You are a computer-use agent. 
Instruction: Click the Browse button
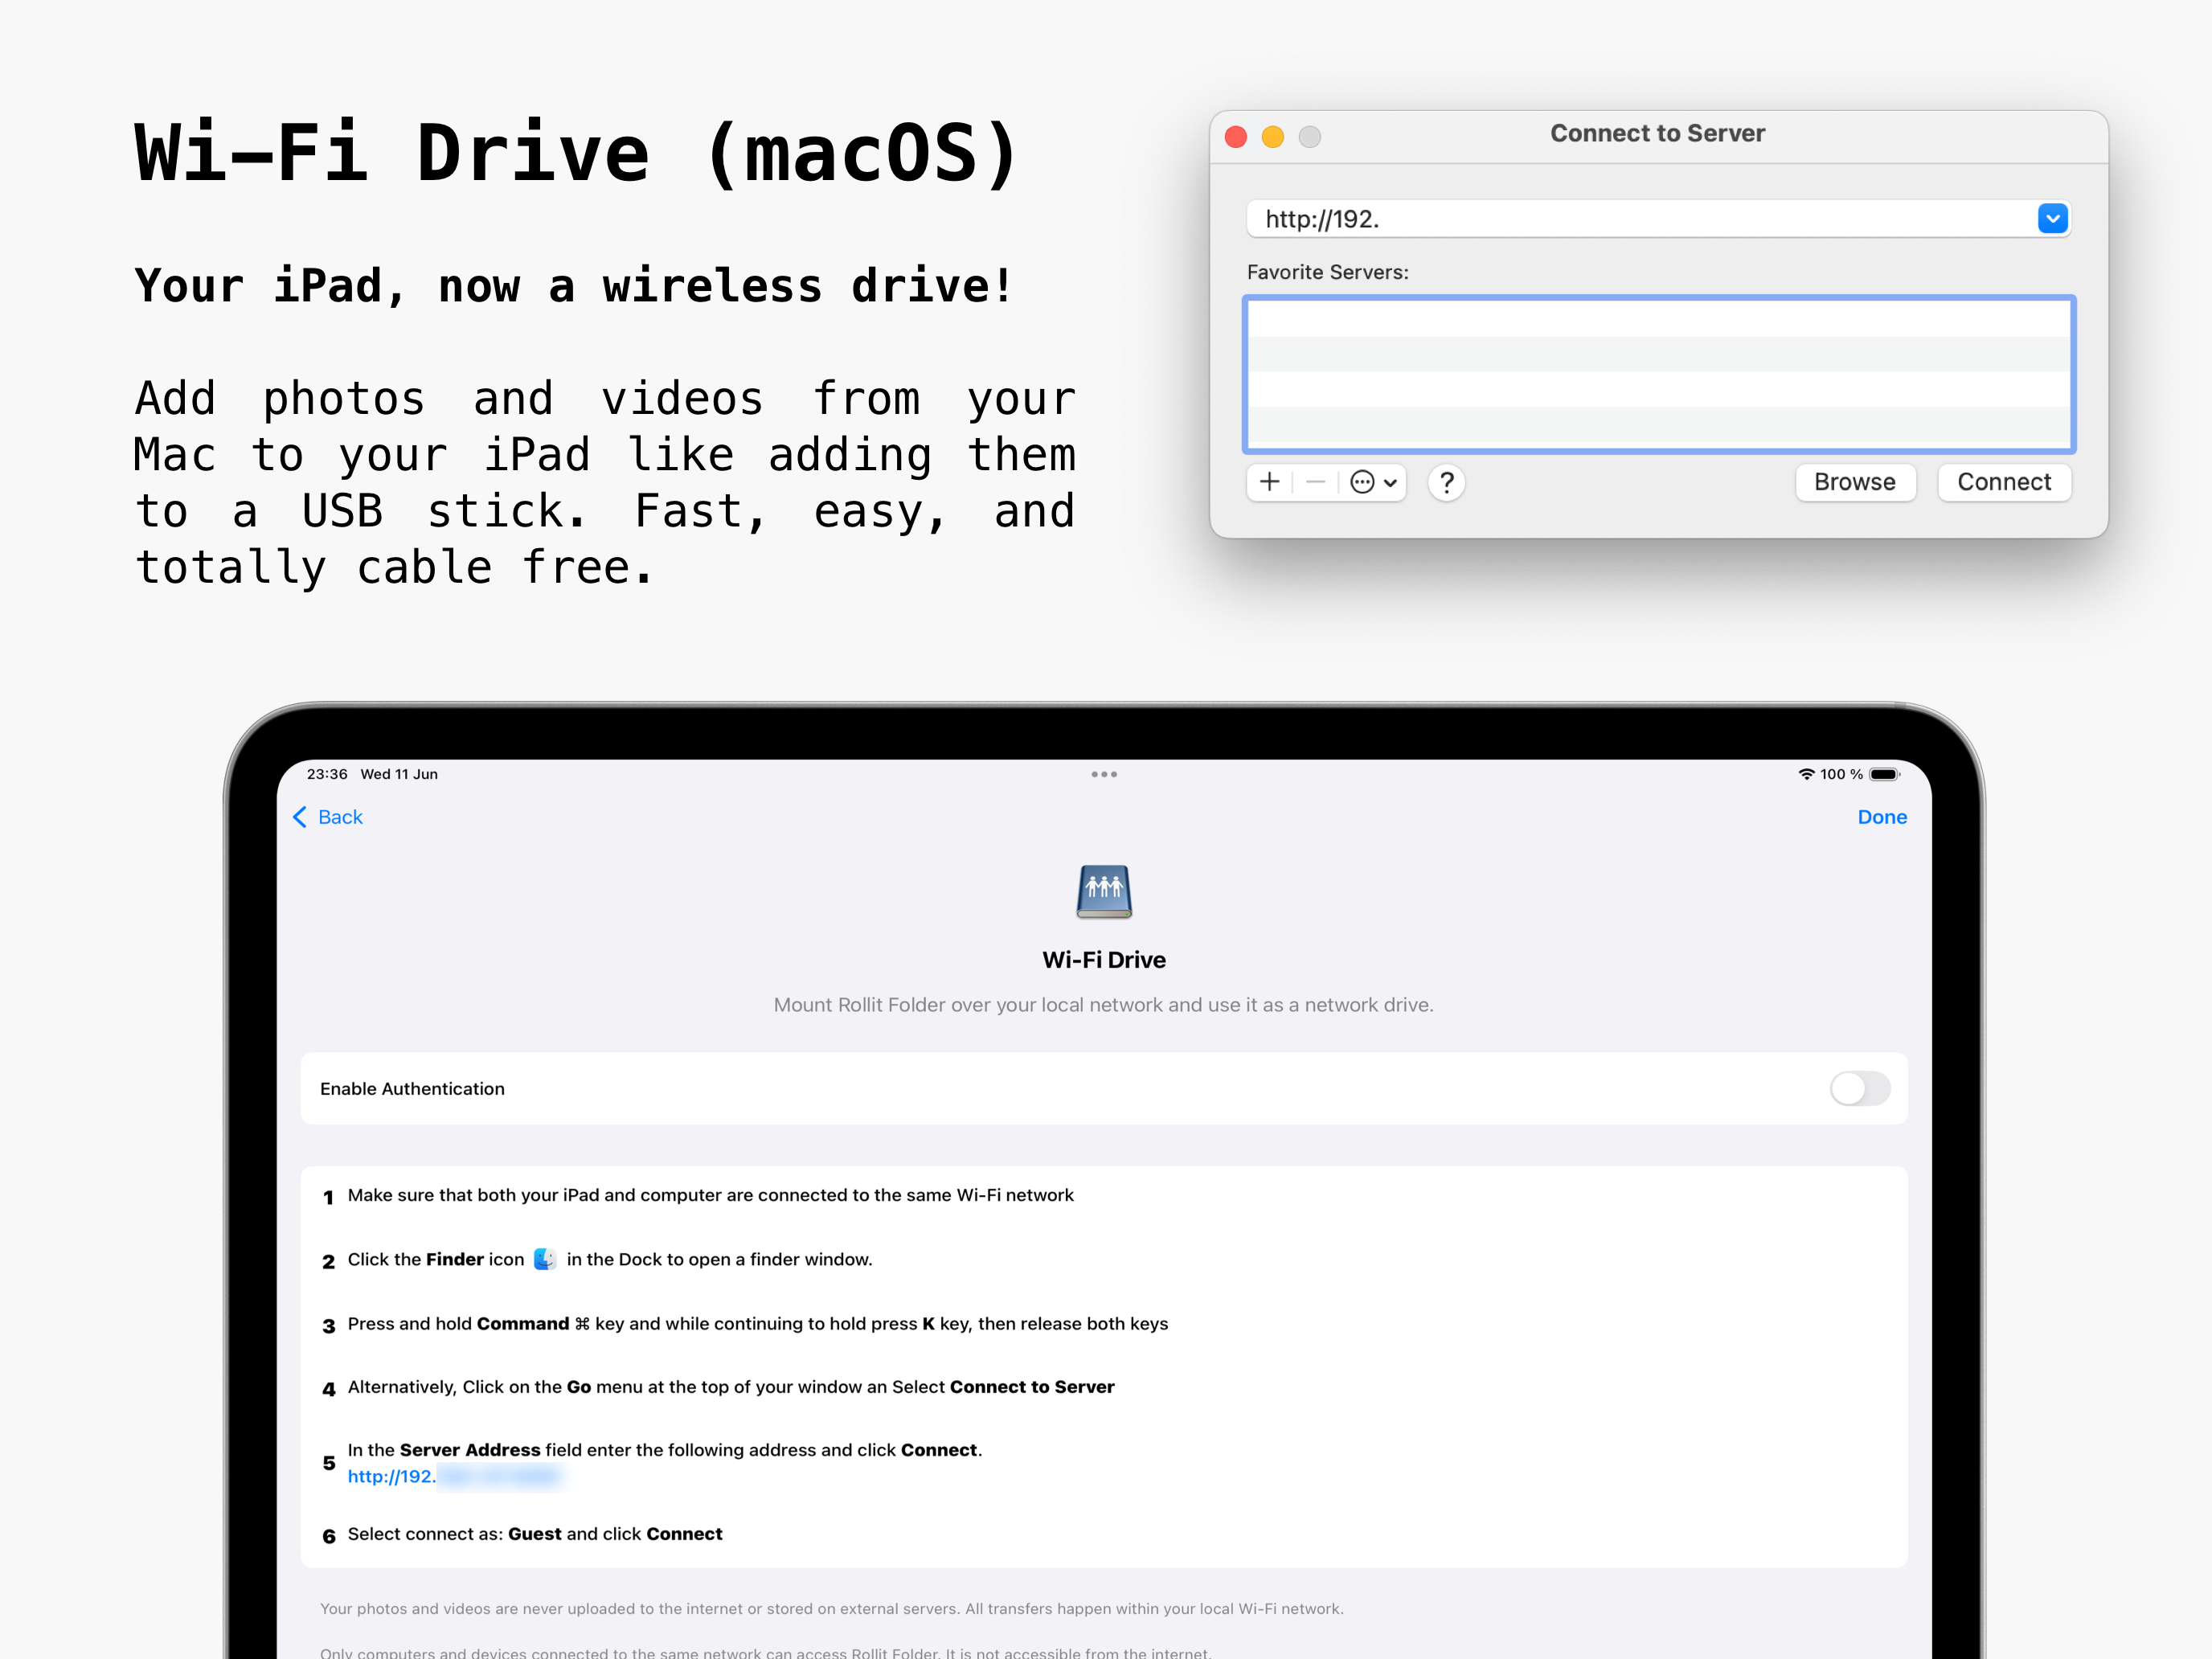tap(1855, 482)
